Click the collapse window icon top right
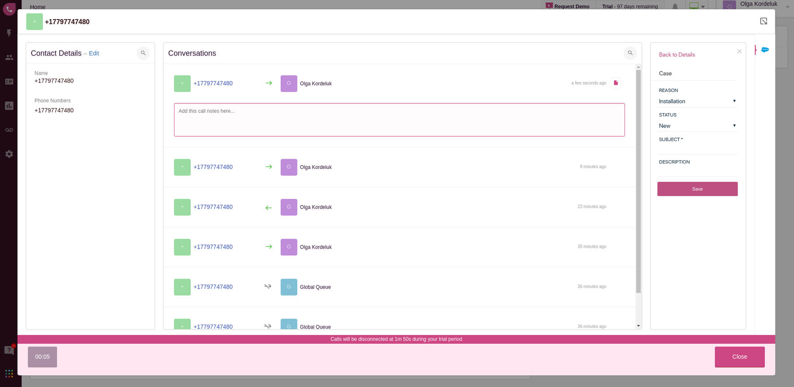This screenshot has height=387, width=794. coord(763,21)
